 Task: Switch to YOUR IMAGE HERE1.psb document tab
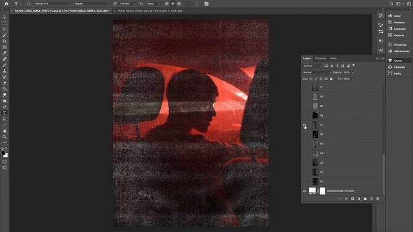pos(150,11)
